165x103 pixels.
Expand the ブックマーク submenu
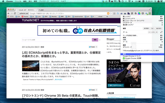click(x=142, y=23)
